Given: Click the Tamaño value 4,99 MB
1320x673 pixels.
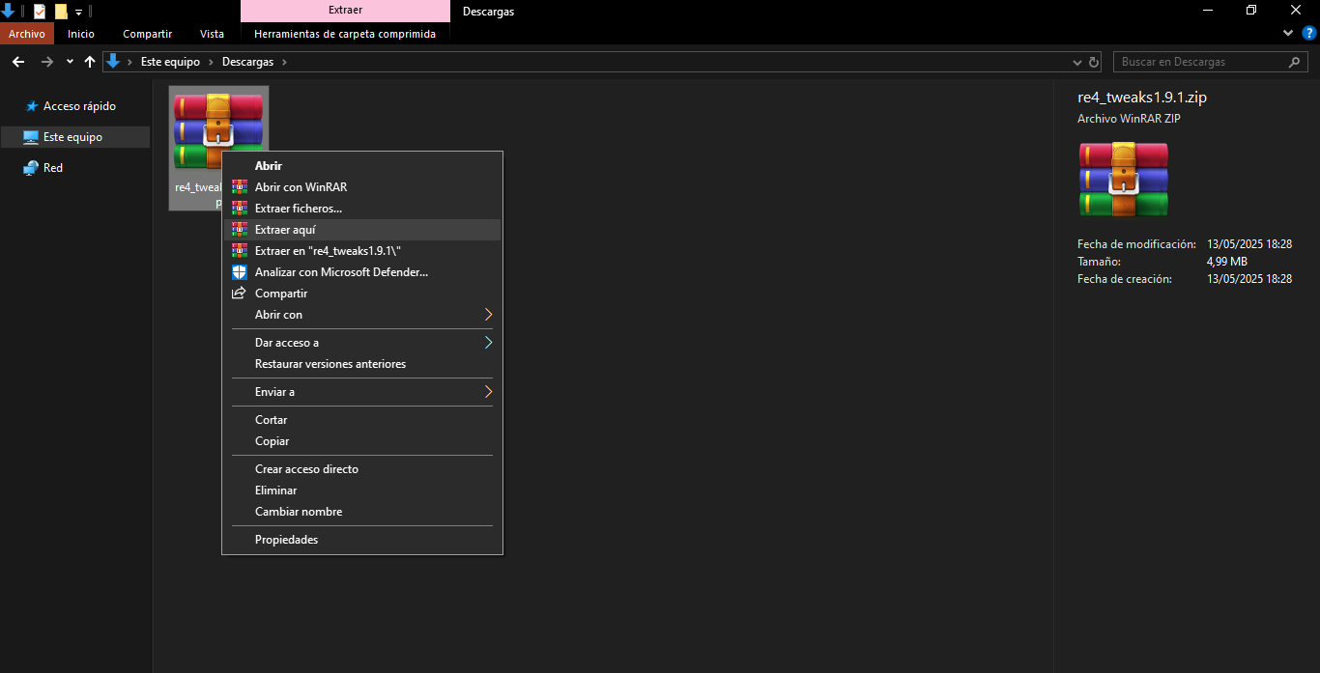Looking at the screenshot, I should pyautogui.click(x=1227, y=262).
